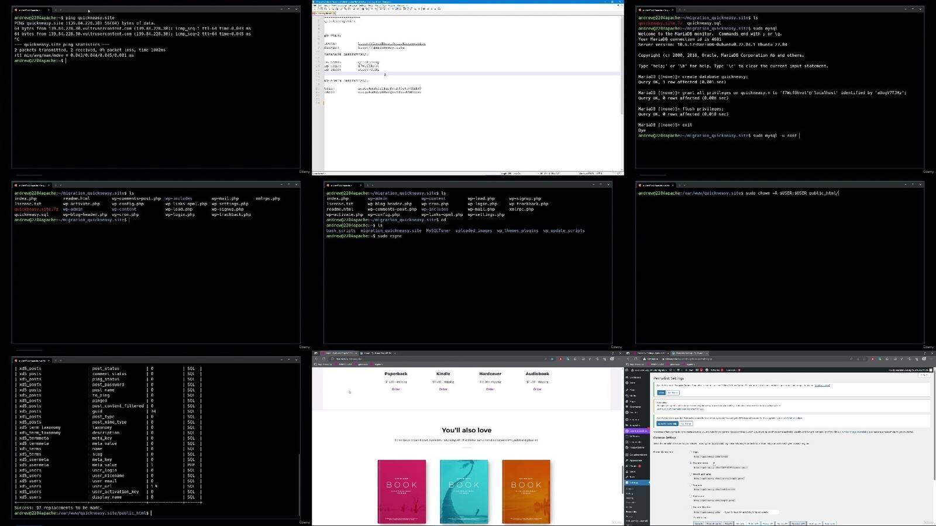936x526 pixels.
Task: Open the tab dropdown in the replacements table terminal
Action: pos(61,360)
